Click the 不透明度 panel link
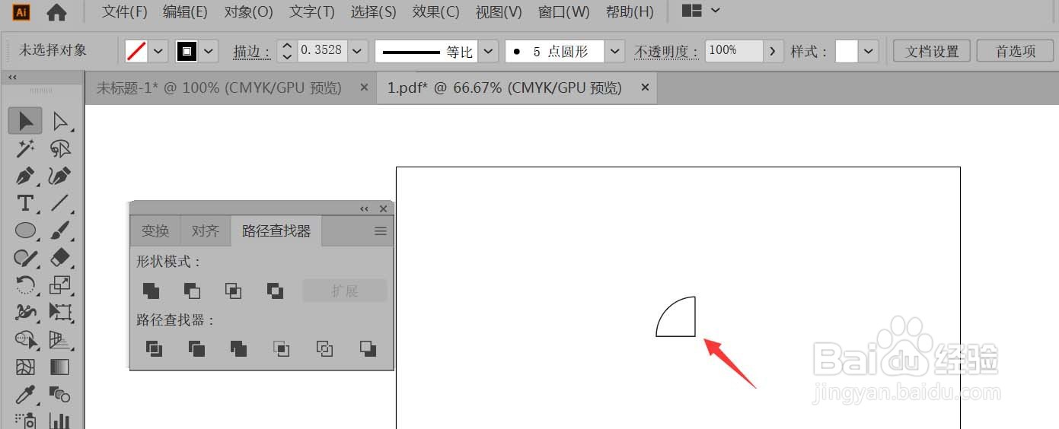The width and height of the screenshot is (1059, 429). 666,51
